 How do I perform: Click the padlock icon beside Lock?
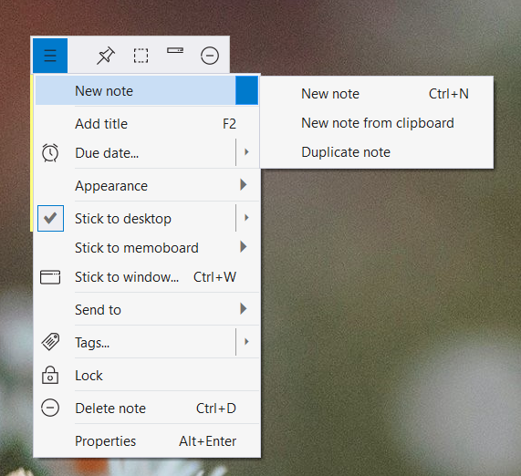(x=50, y=375)
